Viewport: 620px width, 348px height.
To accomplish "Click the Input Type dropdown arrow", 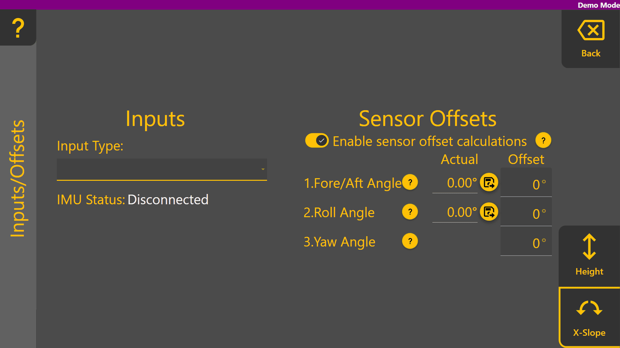I will (x=263, y=169).
